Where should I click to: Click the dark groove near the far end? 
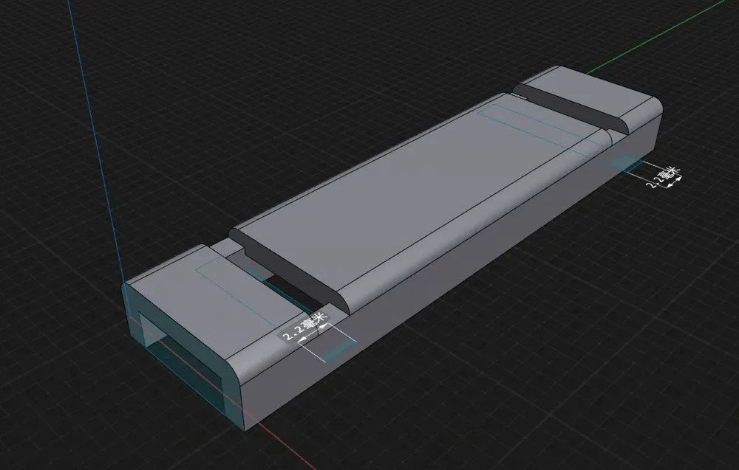tap(569, 107)
